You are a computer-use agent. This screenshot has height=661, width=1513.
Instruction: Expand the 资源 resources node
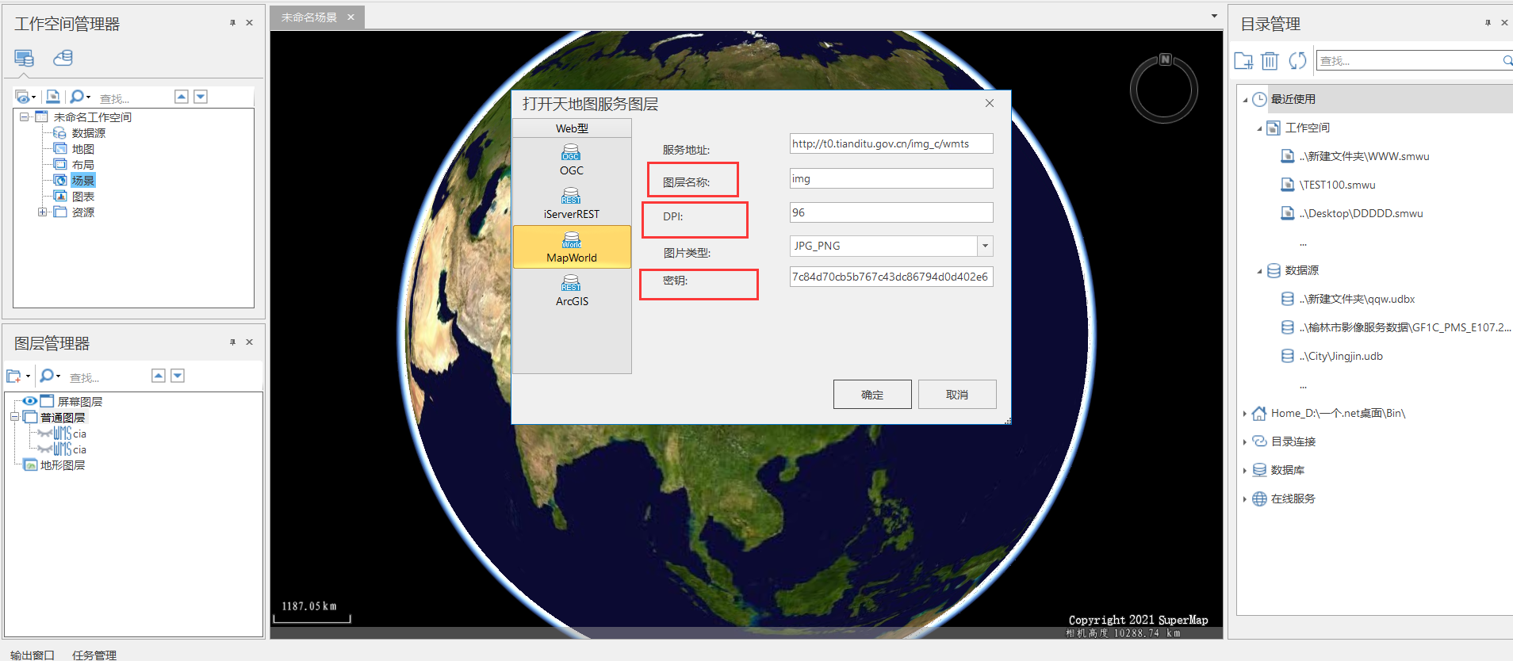[x=42, y=212]
